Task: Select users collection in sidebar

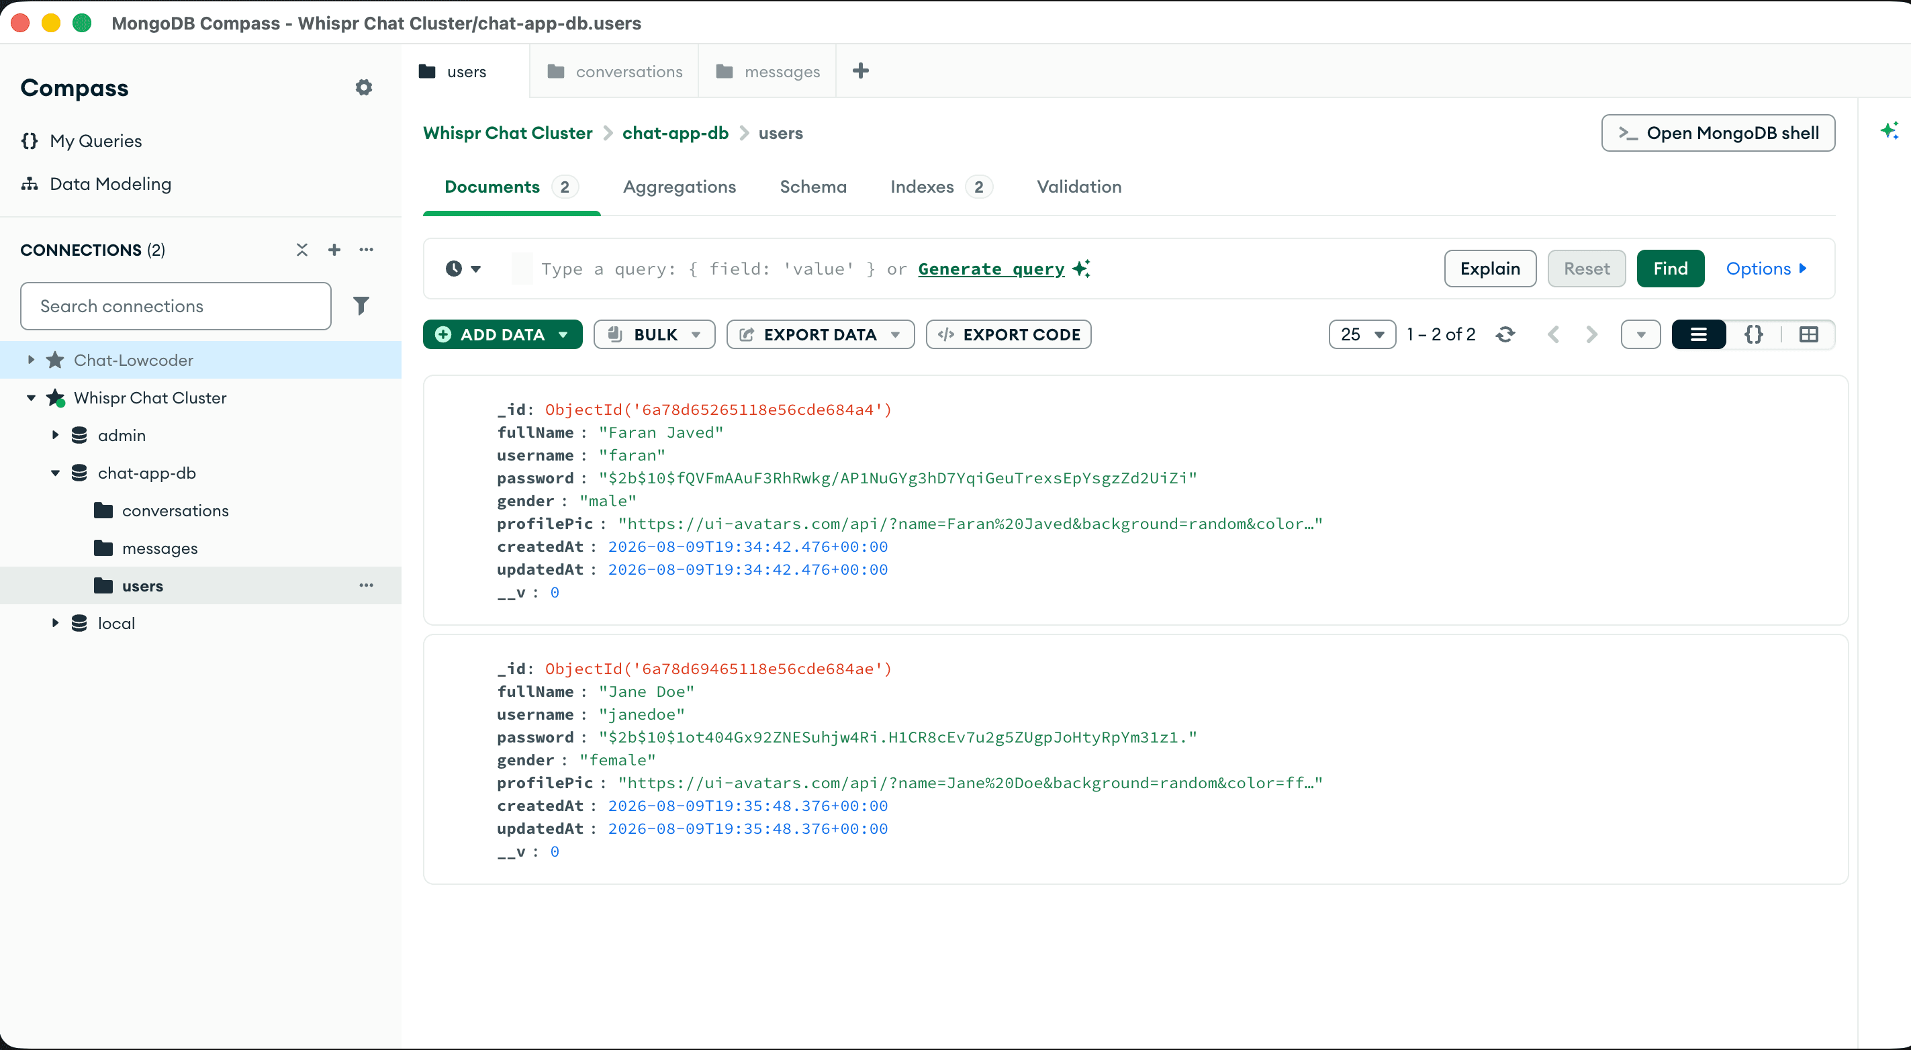Action: (x=142, y=586)
